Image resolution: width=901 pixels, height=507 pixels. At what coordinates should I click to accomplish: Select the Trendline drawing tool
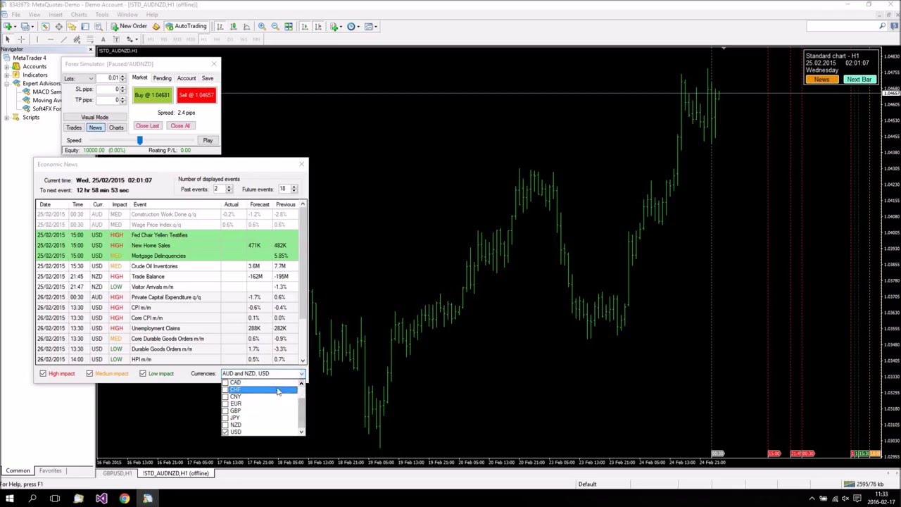click(x=63, y=39)
